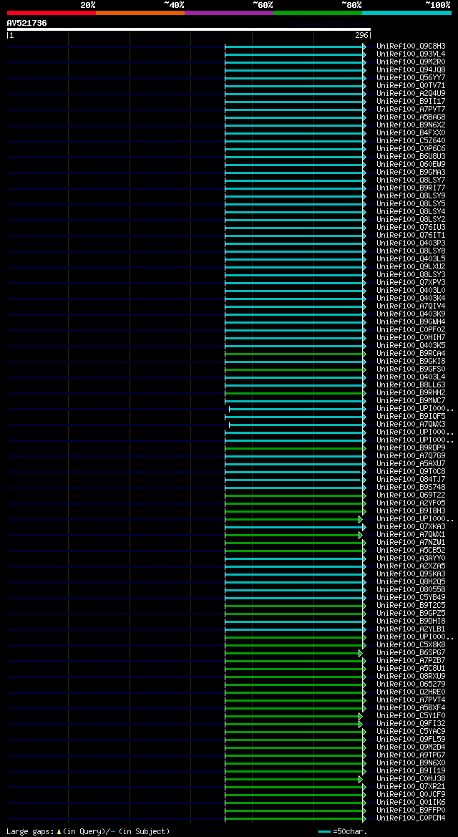Image resolution: width=458 pixels, height=837 pixels.
Task: Select the UniRef100_Q403P3 label
Action: pos(411,243)
